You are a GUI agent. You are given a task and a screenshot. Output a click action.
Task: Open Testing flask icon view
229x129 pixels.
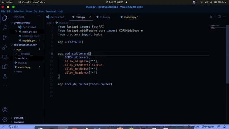[x=5, y=76]
